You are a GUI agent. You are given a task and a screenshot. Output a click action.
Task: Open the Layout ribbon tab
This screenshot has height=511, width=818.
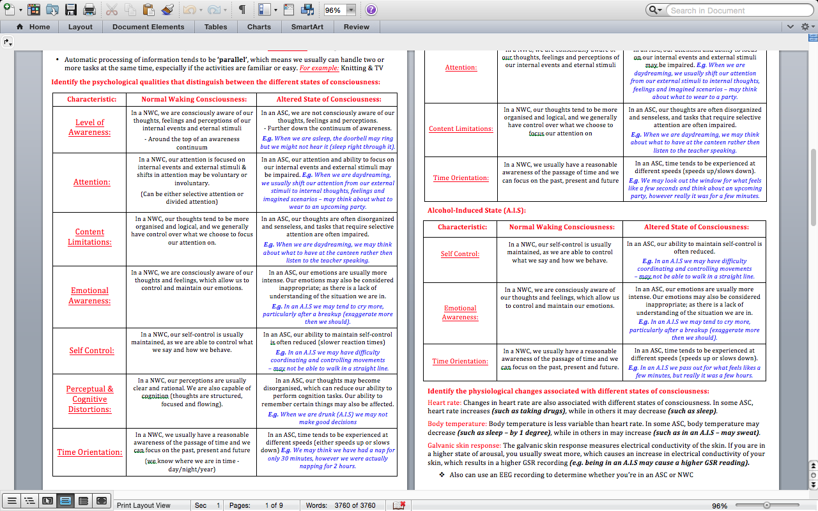pyautogui.click(x=81, y=27)
